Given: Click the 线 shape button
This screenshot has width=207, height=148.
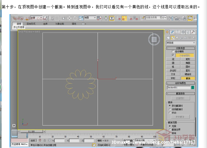Looking at the screenshot, I should click(x=173, y=59).
